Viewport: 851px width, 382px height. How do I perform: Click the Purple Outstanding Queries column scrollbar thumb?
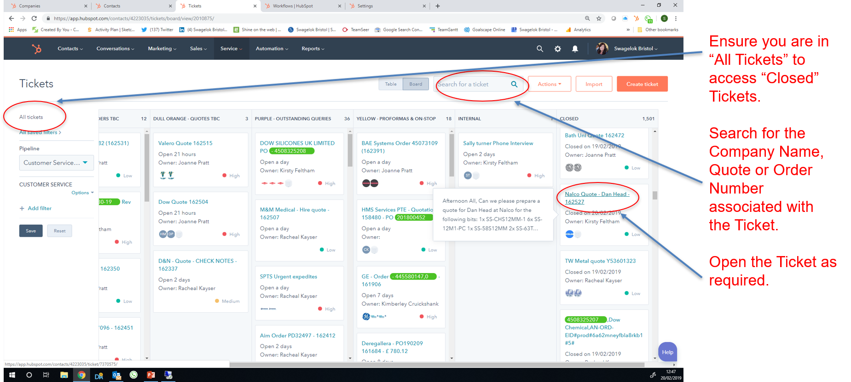pos(350,150)
